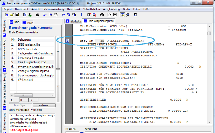Switch to the KBD tab

click(15, 22)
